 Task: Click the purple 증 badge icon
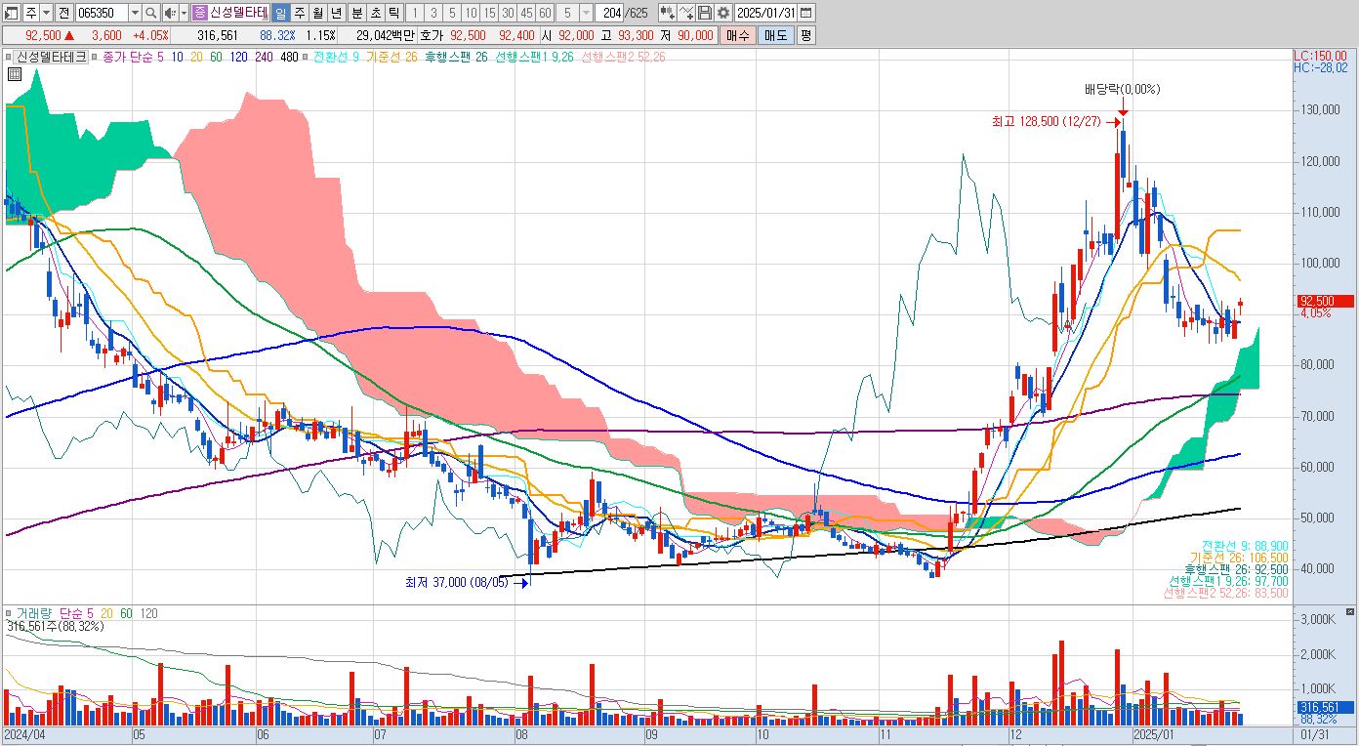200,13
